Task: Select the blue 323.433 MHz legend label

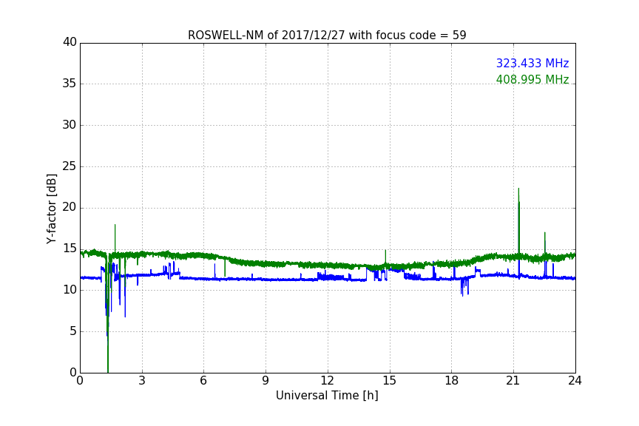Action: point(532,63)
